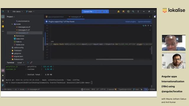Click the editor horizontal scrollbar

115,59
